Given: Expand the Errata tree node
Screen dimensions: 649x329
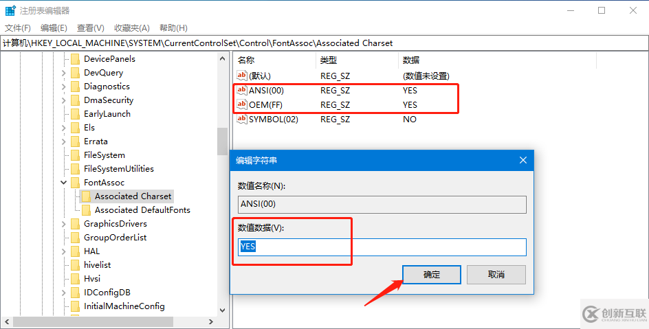Looking at the screenshot, I should pos(63,141).
